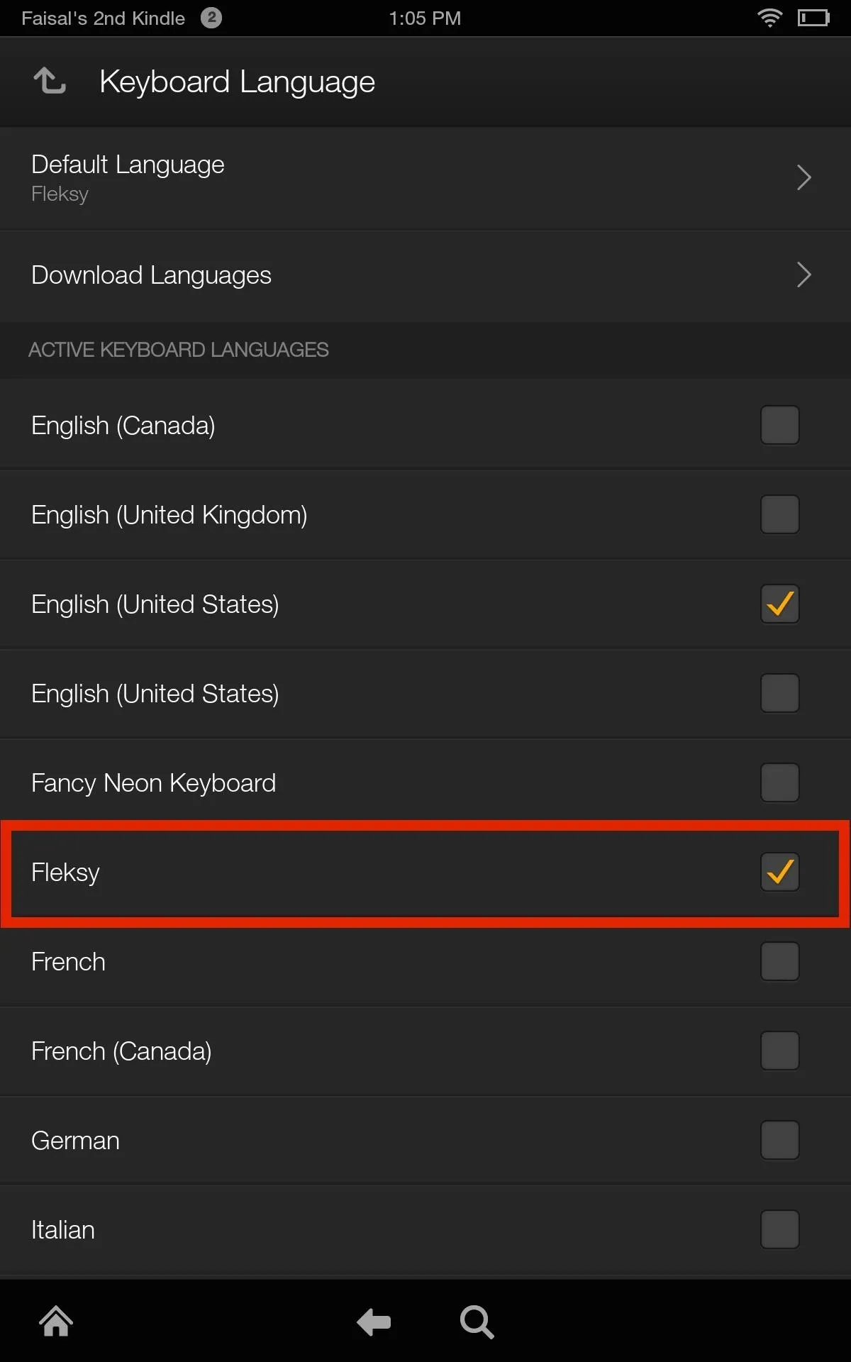Viewport: 851px width, 1362px height.
Task: Tap the Wi-Fi status icon
Action: click(769, 18)
